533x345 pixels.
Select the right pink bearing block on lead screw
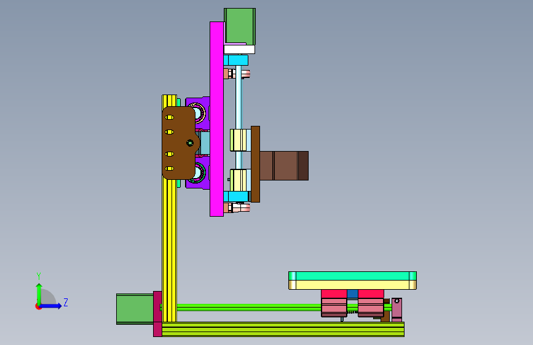(x=371, y=308)
